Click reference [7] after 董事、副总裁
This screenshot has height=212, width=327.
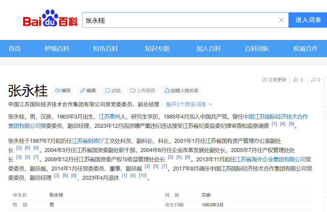point(164,167)
